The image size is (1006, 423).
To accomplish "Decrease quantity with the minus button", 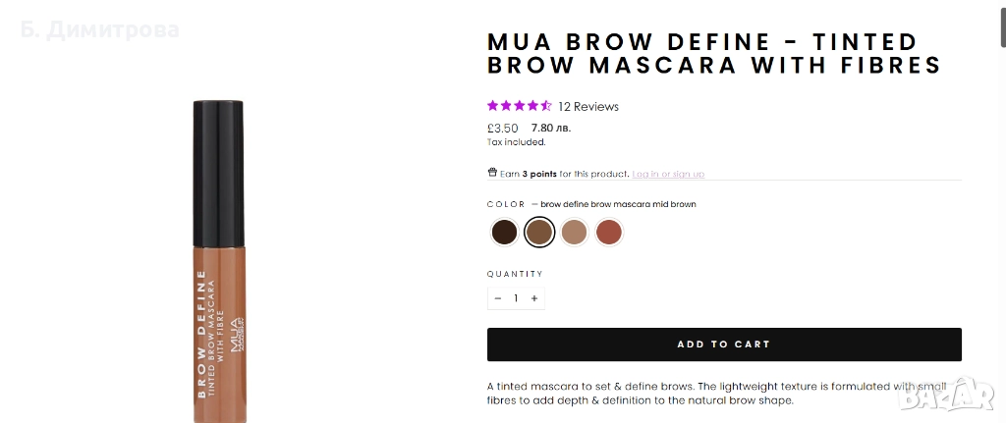I will tap(498, 298).
